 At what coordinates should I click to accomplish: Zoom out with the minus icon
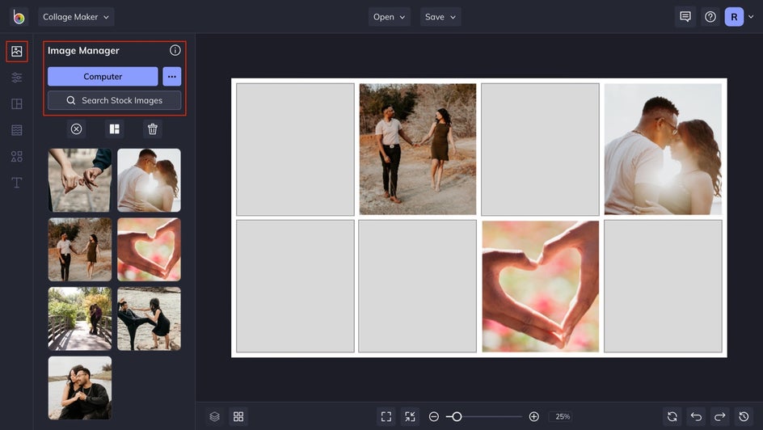[x=434, y=416]
